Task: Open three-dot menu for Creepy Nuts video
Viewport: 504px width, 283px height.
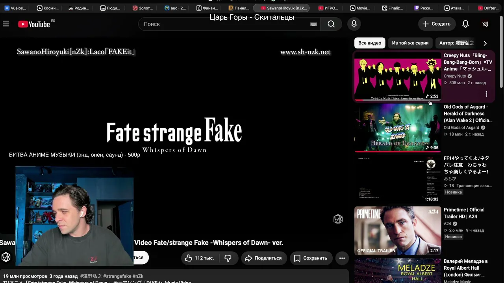Action: click(x=486, y=94)
